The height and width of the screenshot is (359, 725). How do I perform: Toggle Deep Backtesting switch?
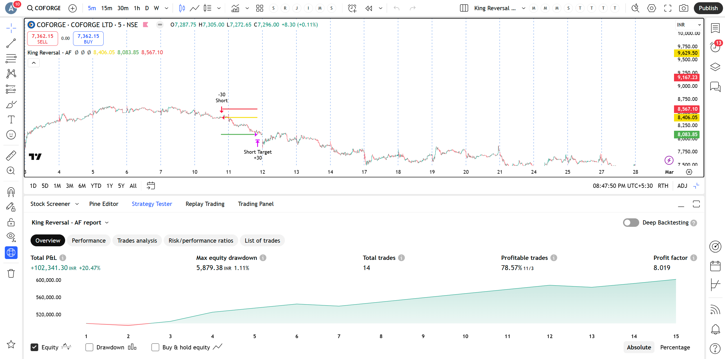[x=631, y=223]
